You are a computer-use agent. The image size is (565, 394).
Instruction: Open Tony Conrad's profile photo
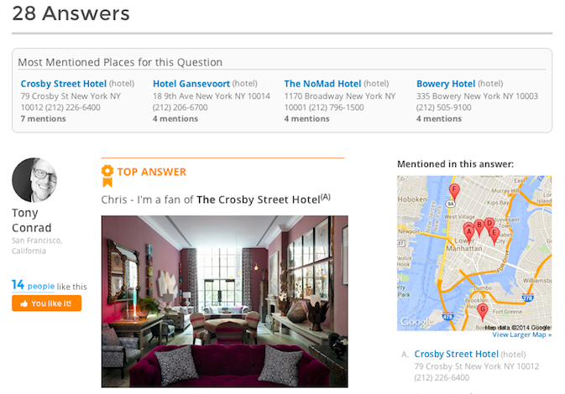[x=34, y=179]
